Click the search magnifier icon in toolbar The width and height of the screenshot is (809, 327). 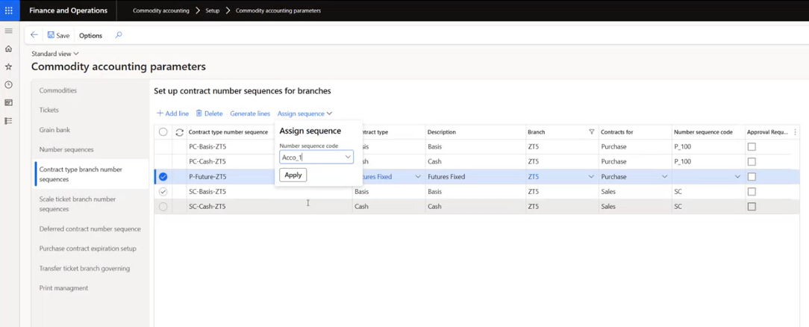coord(119,35)
